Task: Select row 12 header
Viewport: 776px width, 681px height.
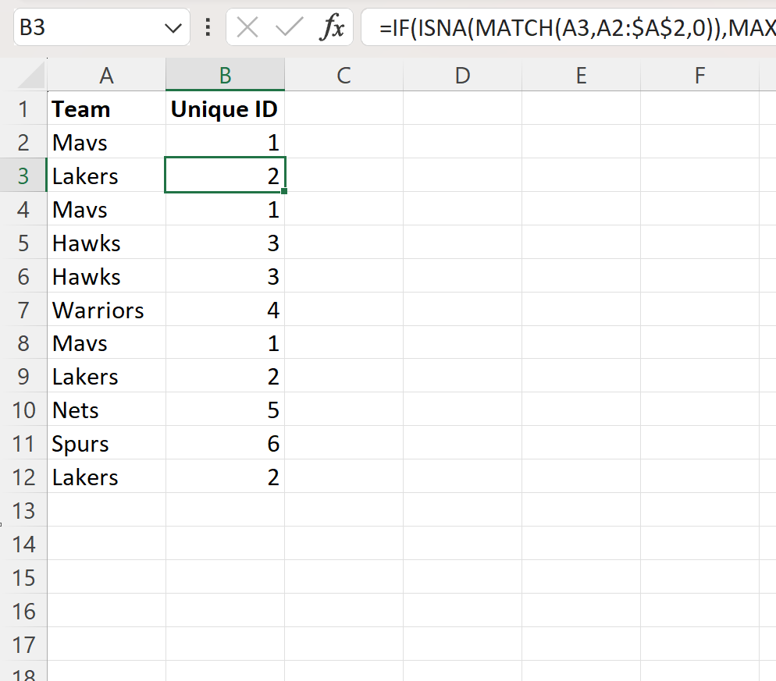Action: 23,477
